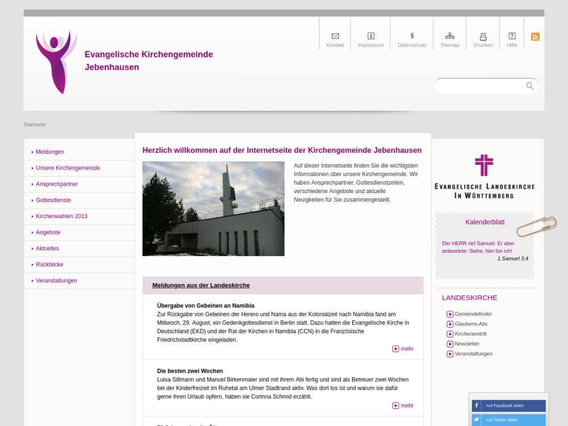Select Veranstaltungen in the left menu
The image size is (568, 426).
[x=56, y=281]
